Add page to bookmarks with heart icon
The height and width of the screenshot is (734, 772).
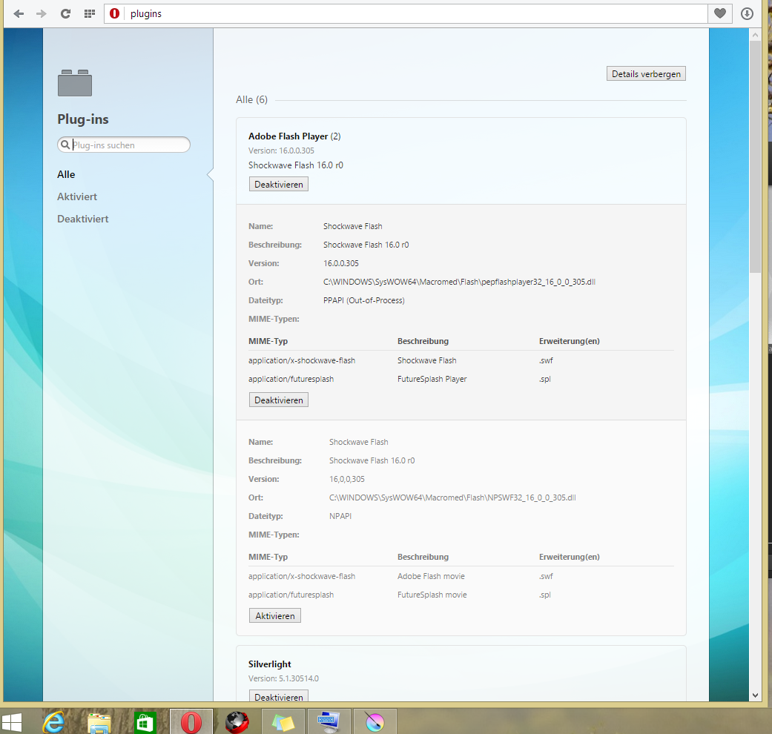(720, 14)
